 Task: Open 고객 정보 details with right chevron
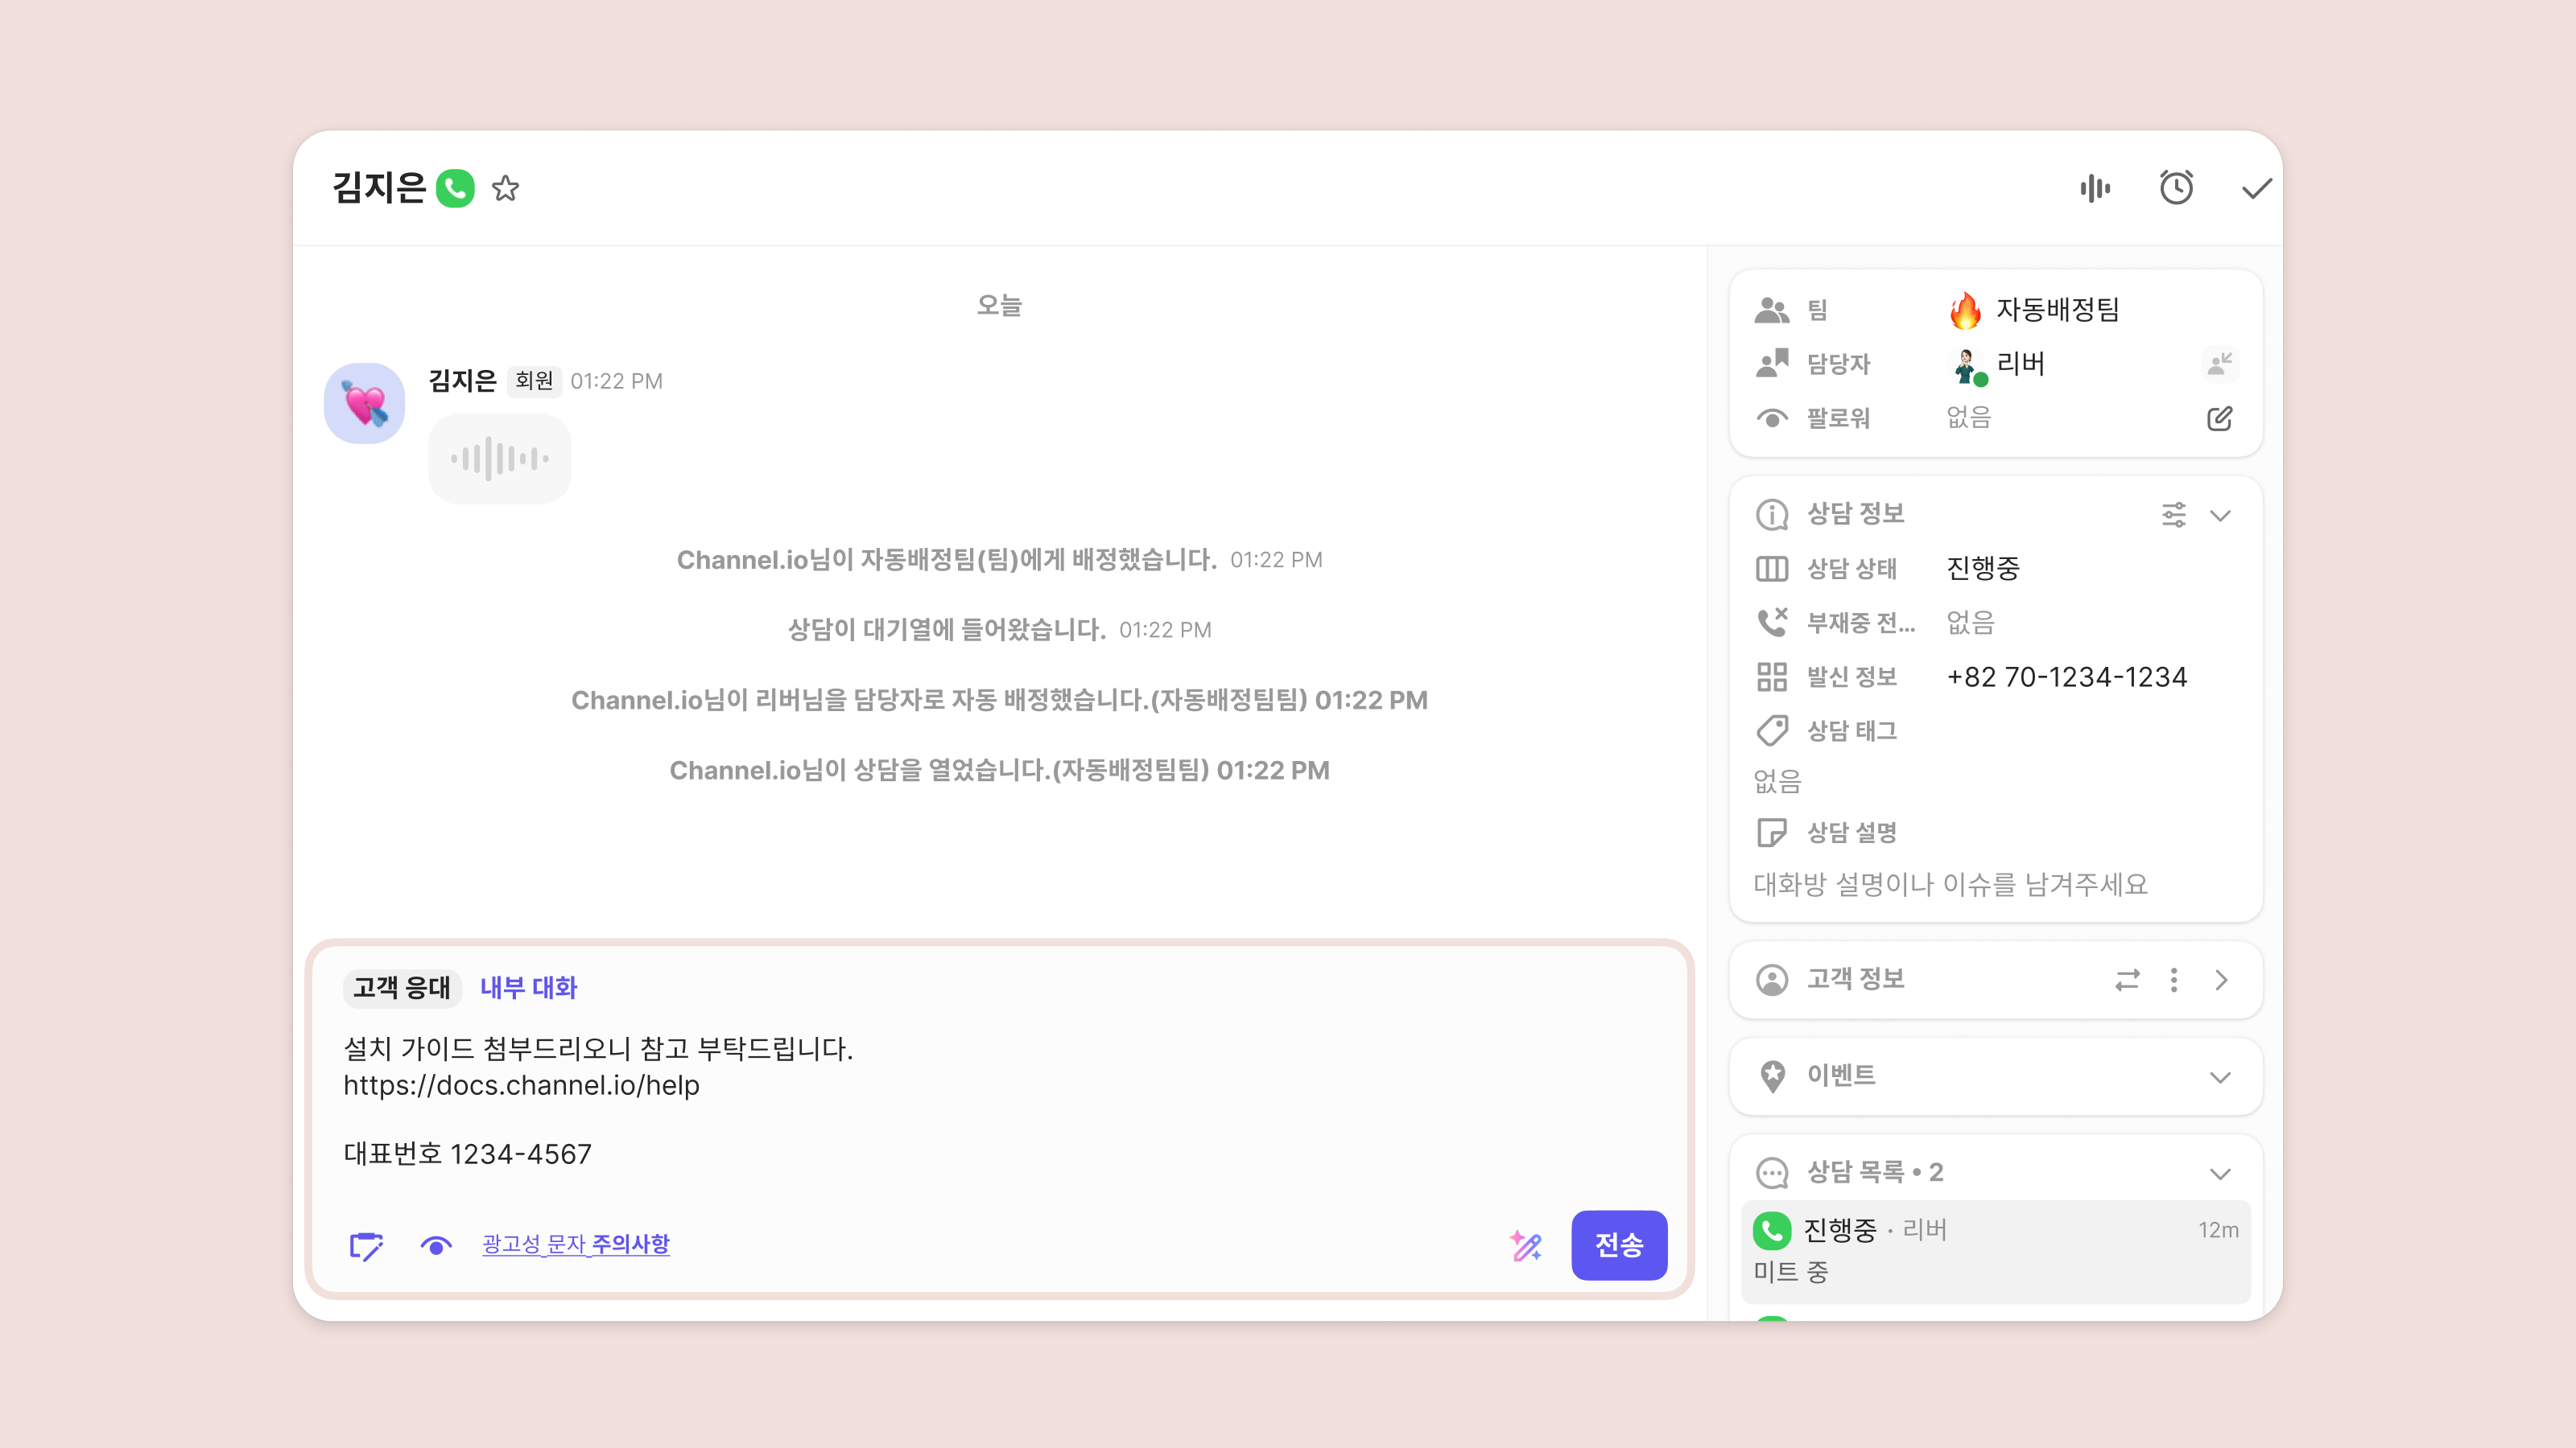coord(2221,979)
